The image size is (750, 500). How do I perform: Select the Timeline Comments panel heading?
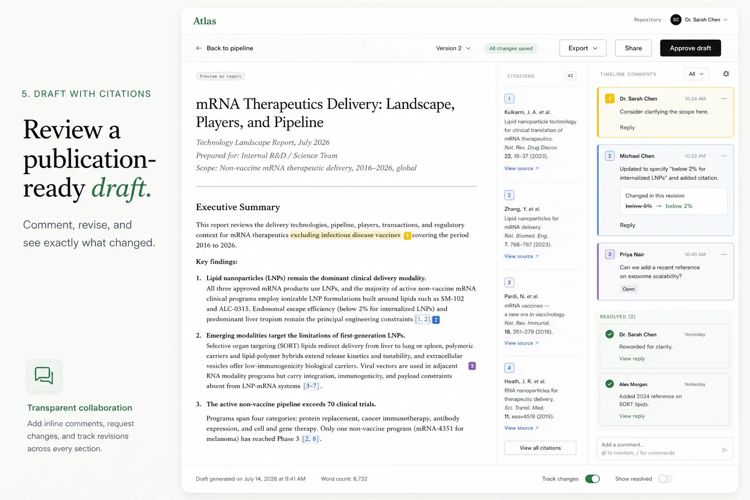coord(628,74)
